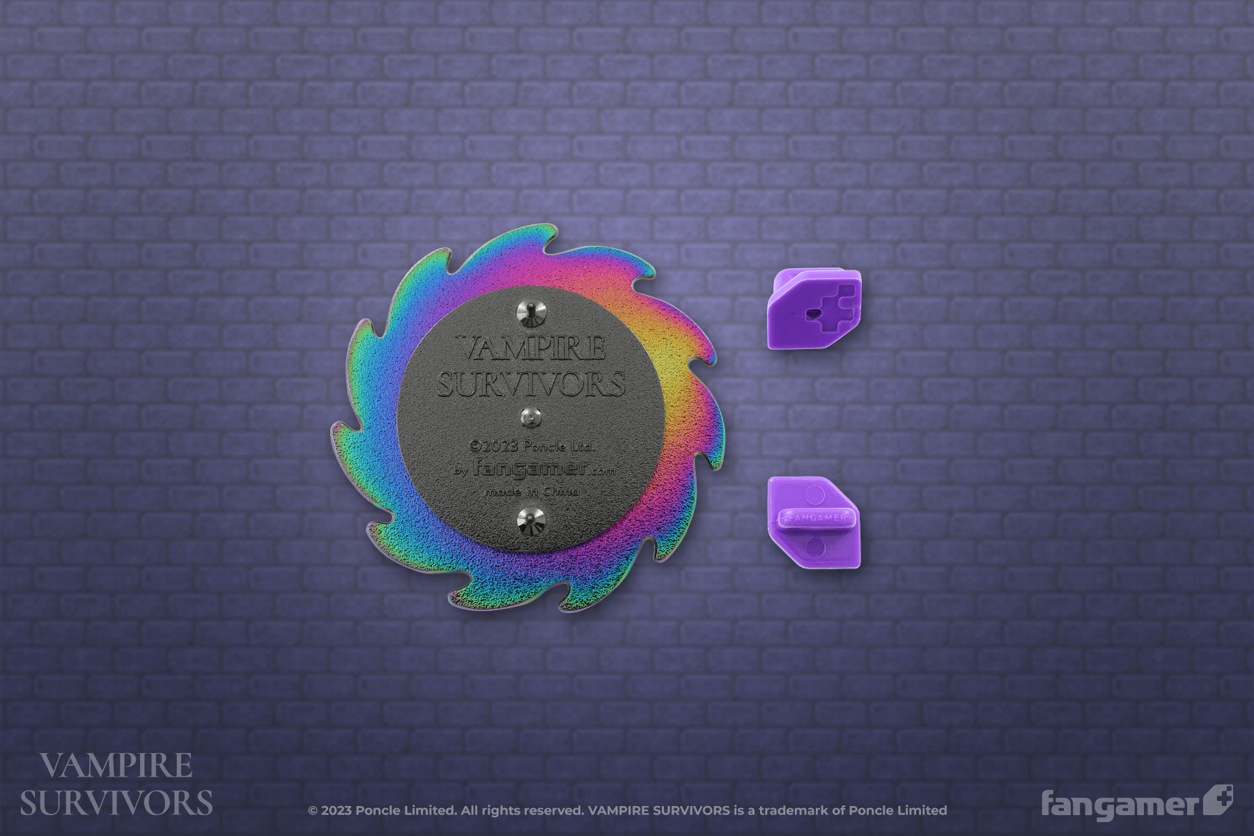Click the copyright notice text at bottom
Screen dimensions: 1254x836
pos(627,810)
